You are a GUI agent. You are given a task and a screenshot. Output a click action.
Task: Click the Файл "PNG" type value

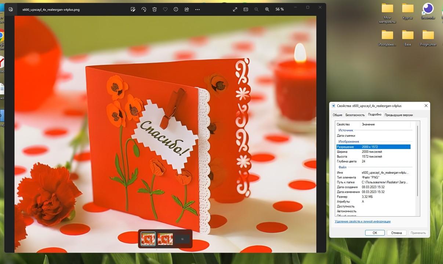click(370, 177)
